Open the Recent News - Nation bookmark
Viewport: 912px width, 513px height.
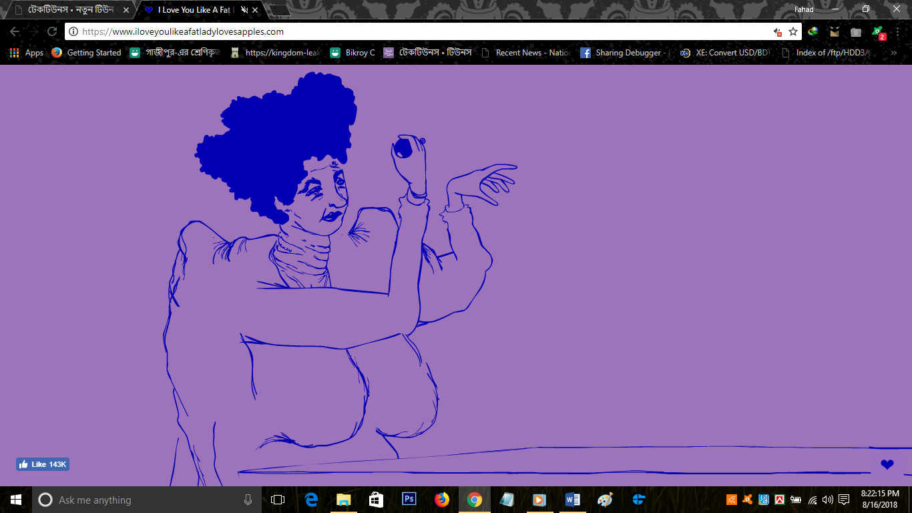point(526,53)
